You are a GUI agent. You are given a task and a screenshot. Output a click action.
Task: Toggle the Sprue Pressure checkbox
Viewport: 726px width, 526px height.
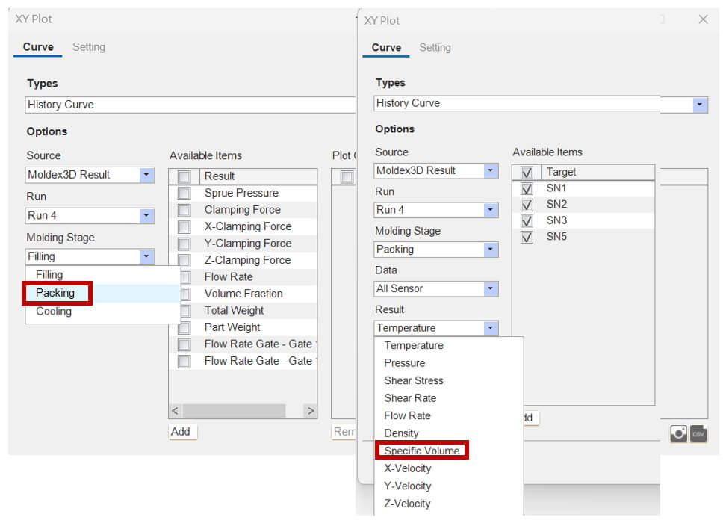[x=184, y=193]
